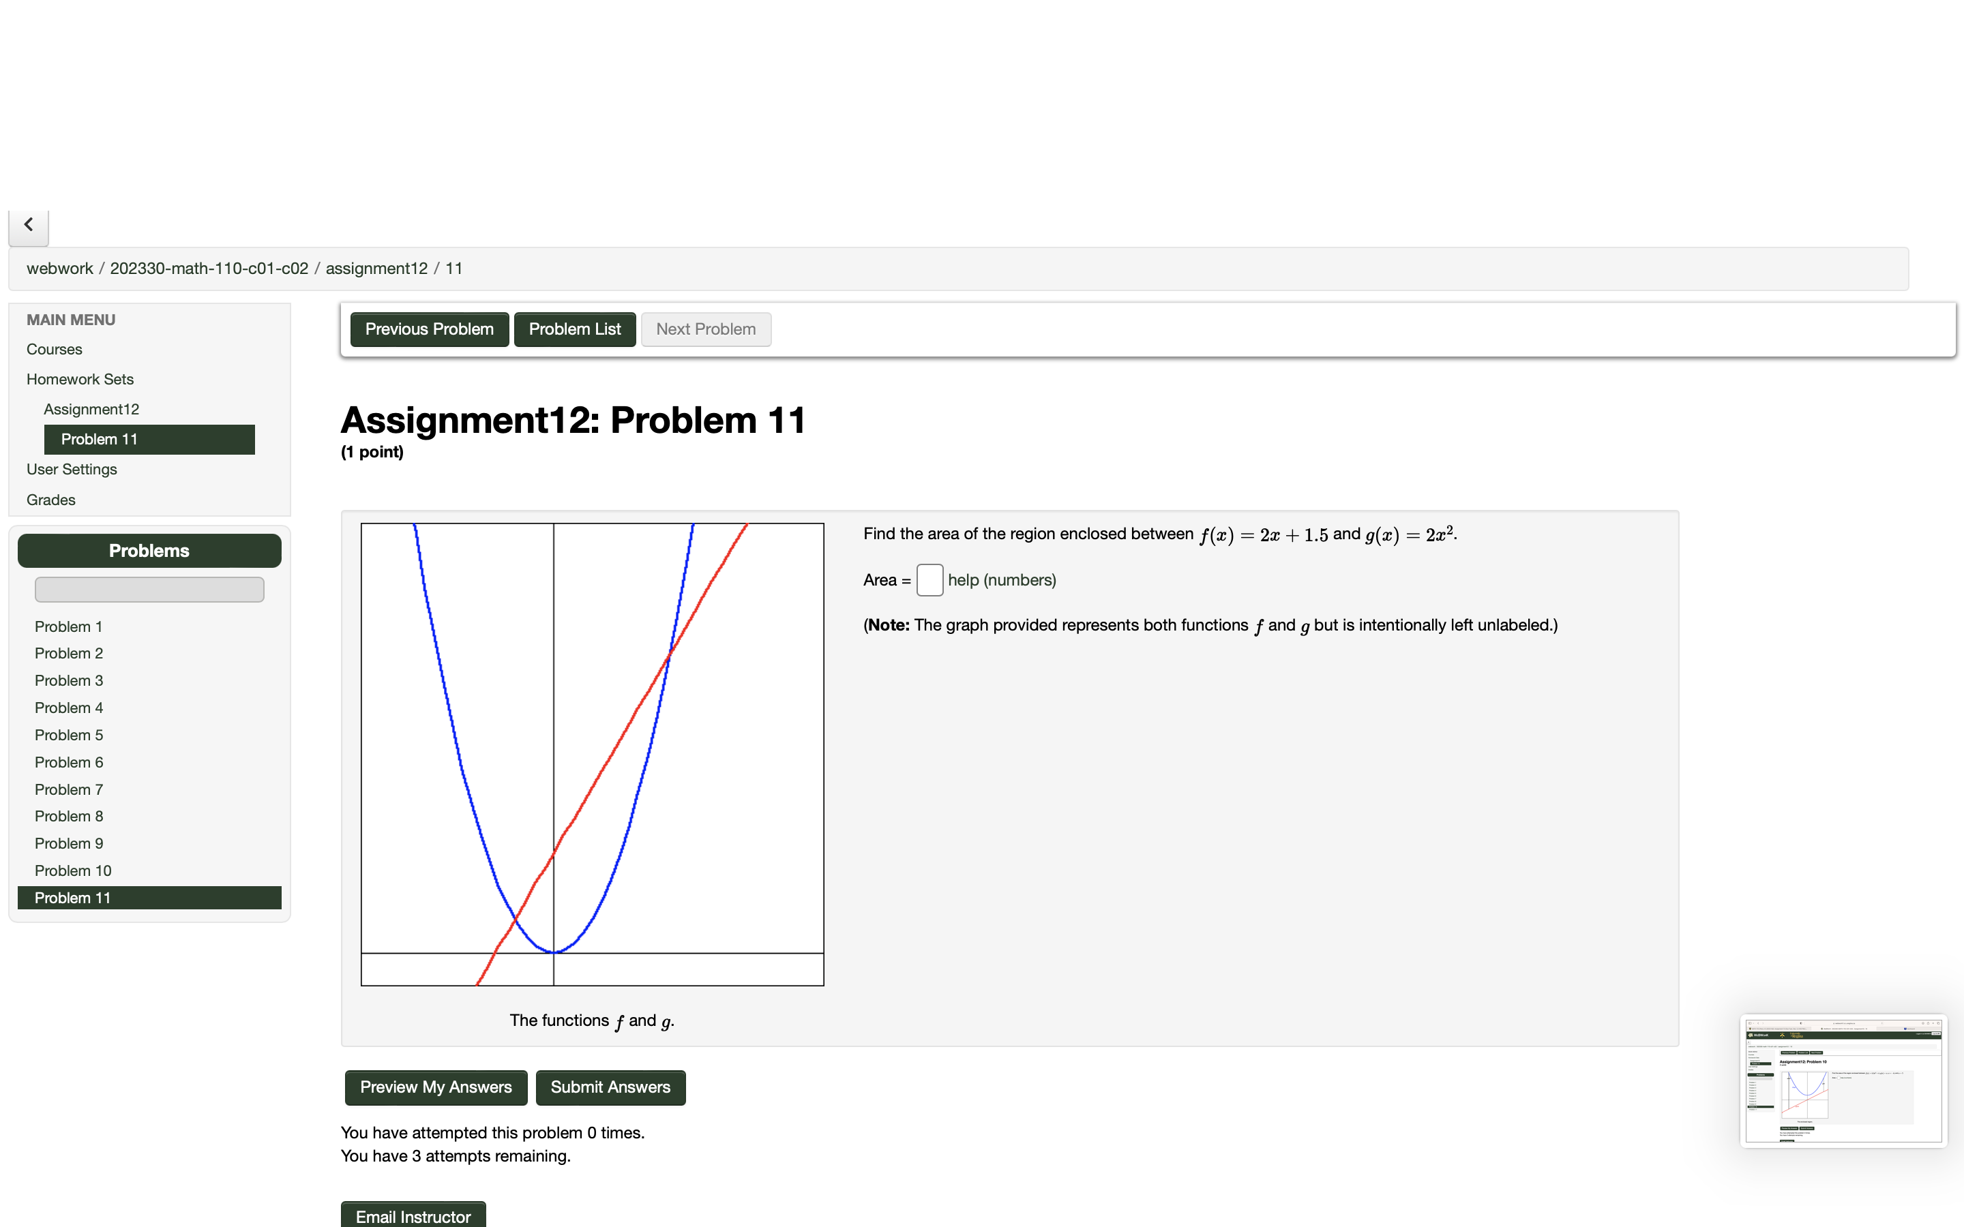
Task: Go to Courses in the main menu
Action: (x=54, y=349)
